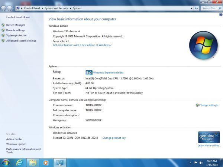Open Advanced system settings
Image resolution: width=223 pixels, height=167 pixels.
tap(21, 41)
